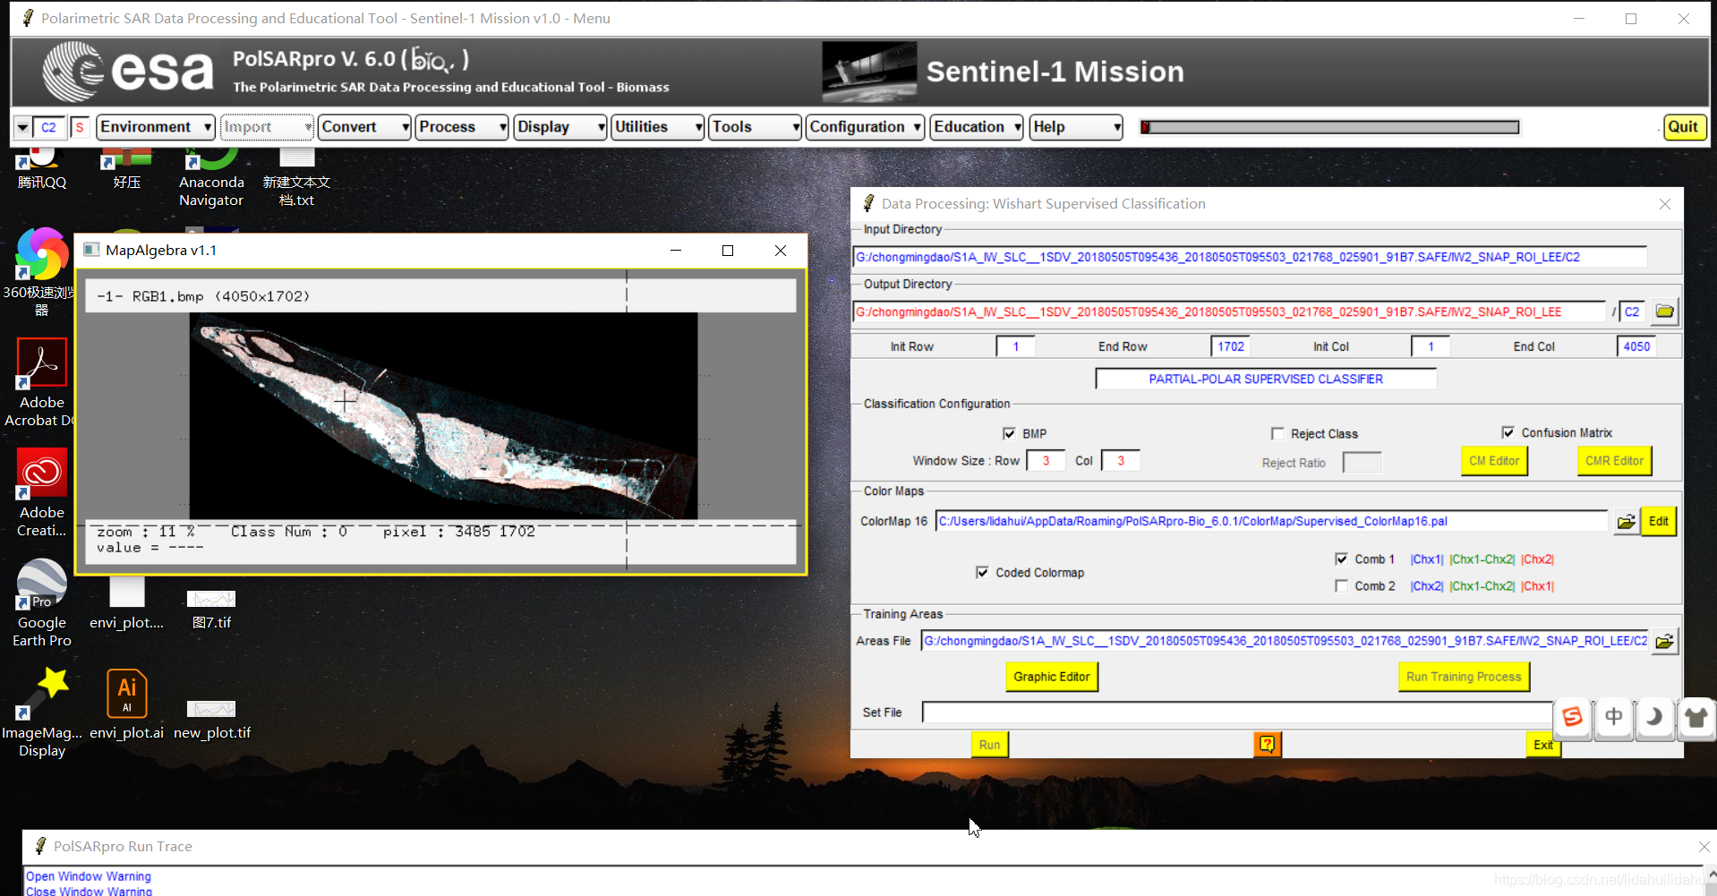
Task: Open Google Earth Pro desktop icon
Action: (41, 603)
